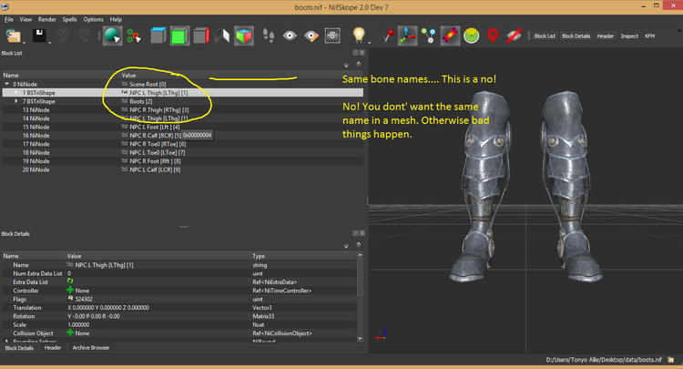
Task: Expand the 7 BSTriShape row
Action: click(16, 101)
